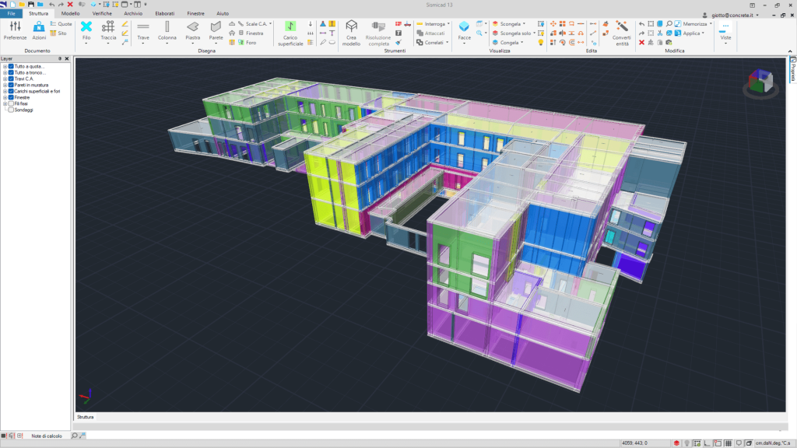Uncheck the Finestre layer checkbox
797x448 pixels.
(11, 97)
